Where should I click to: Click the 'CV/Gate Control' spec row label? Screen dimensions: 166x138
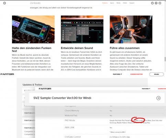73,137
